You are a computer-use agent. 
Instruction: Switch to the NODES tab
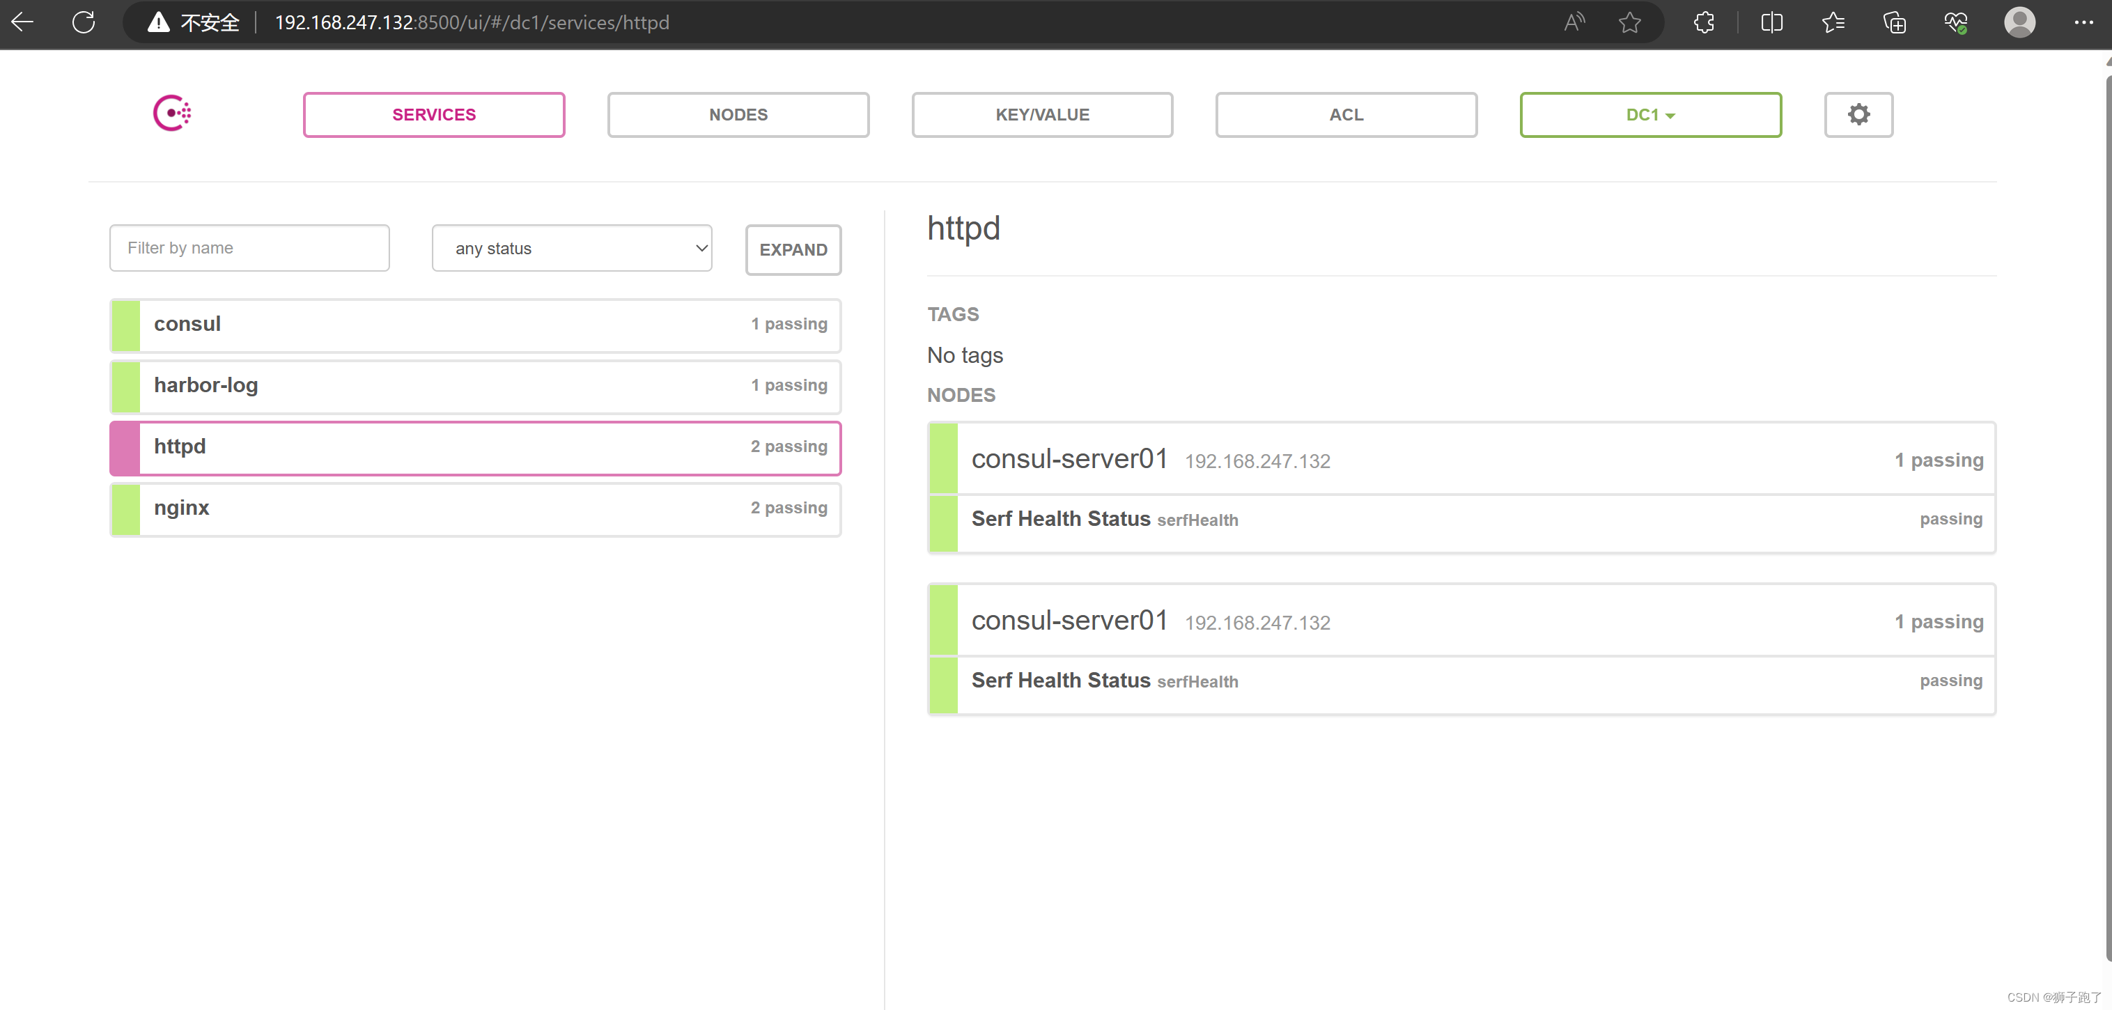pyautogui.click(x=738, y=114)
